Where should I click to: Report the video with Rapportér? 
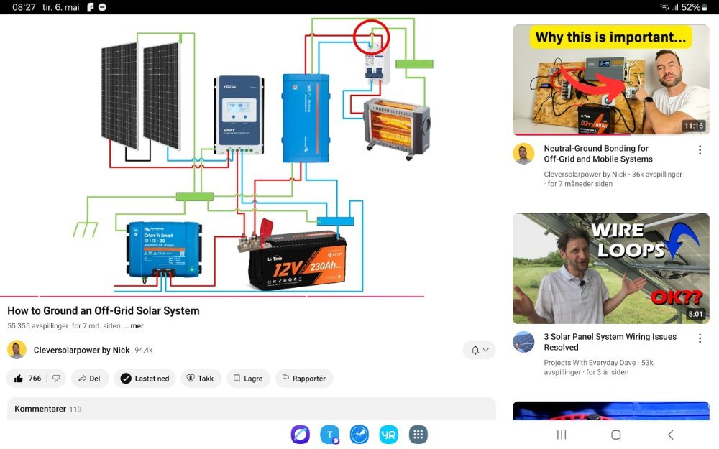304,379
